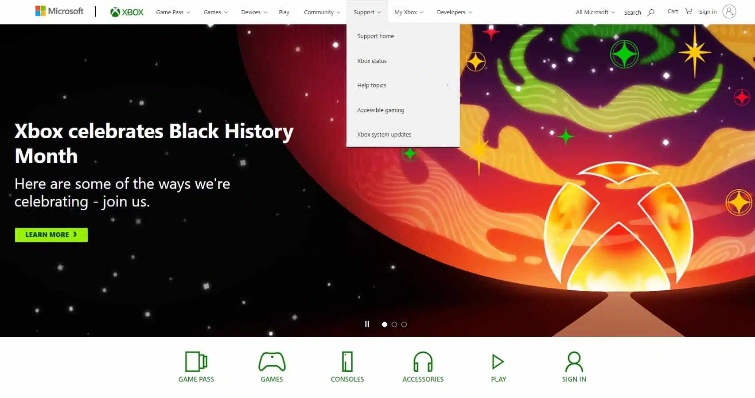The width and height of the screenshot is (755, 398).
Task: Click the ACCESSORIES label link
Action: 423,379
